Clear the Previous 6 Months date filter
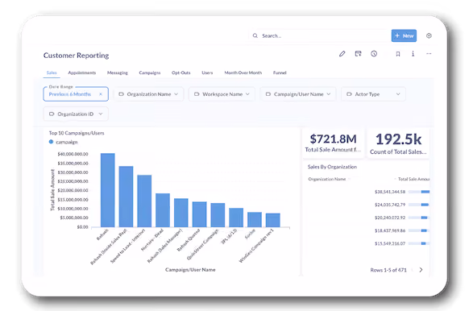 (x=101, y=94)
